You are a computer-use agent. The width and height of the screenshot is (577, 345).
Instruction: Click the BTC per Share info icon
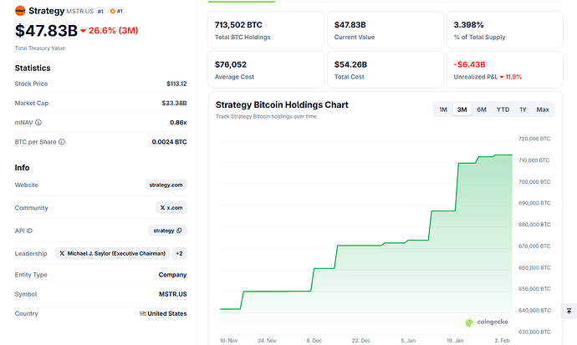[x=62, y=141]
